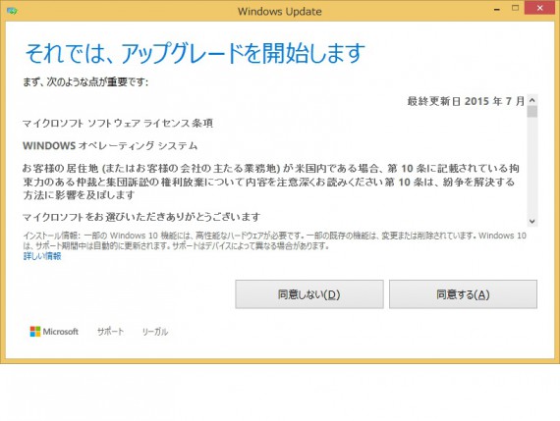
Task: Click the license text scrollbar thumb
Action: point(532,112)
